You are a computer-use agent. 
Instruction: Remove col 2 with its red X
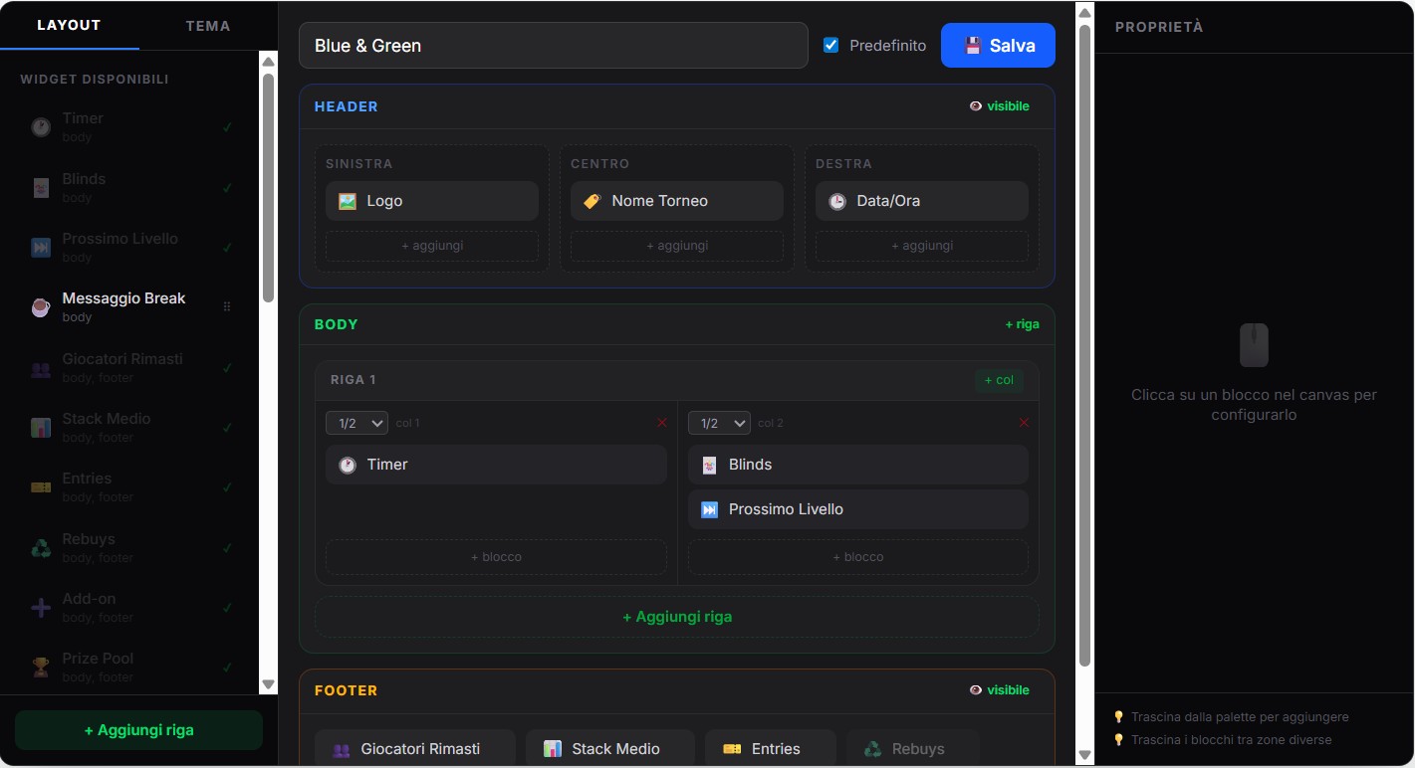[1024, 423]
